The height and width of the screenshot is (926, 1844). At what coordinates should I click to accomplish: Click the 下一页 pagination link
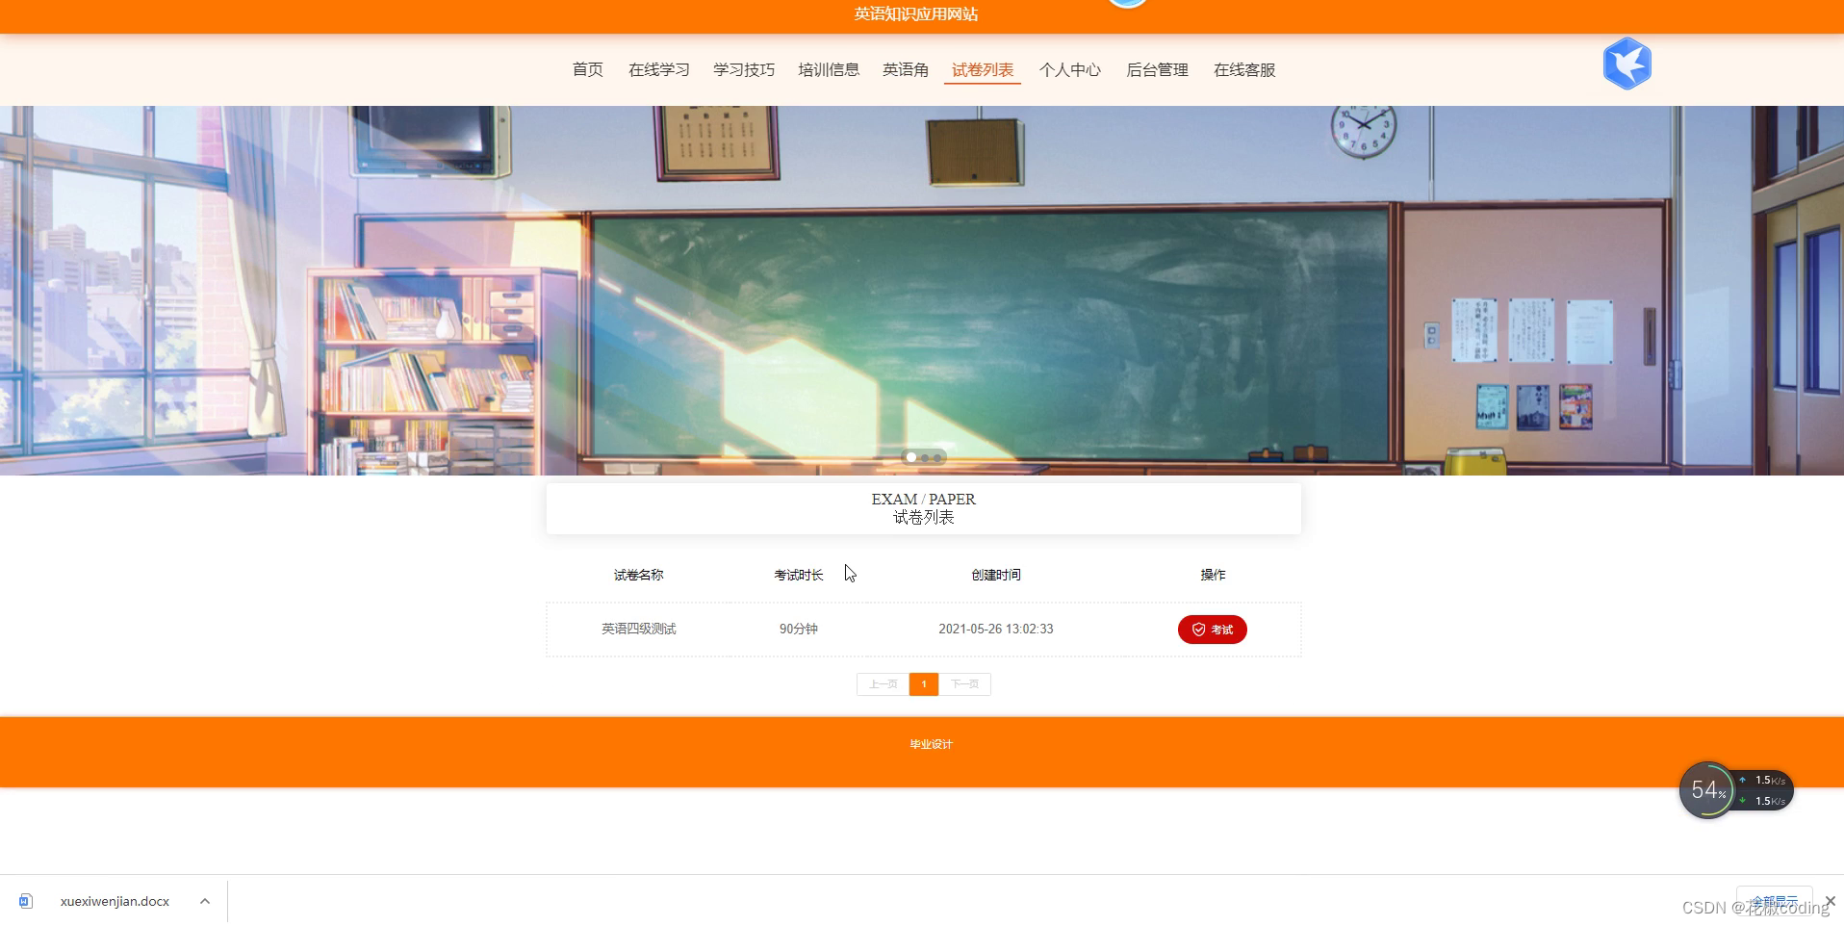pyautogui.click(x=965, y=683)
